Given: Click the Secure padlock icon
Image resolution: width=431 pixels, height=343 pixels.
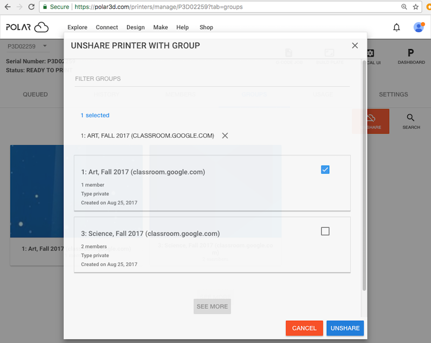Looking at the screenshot, I should [45, 7].
